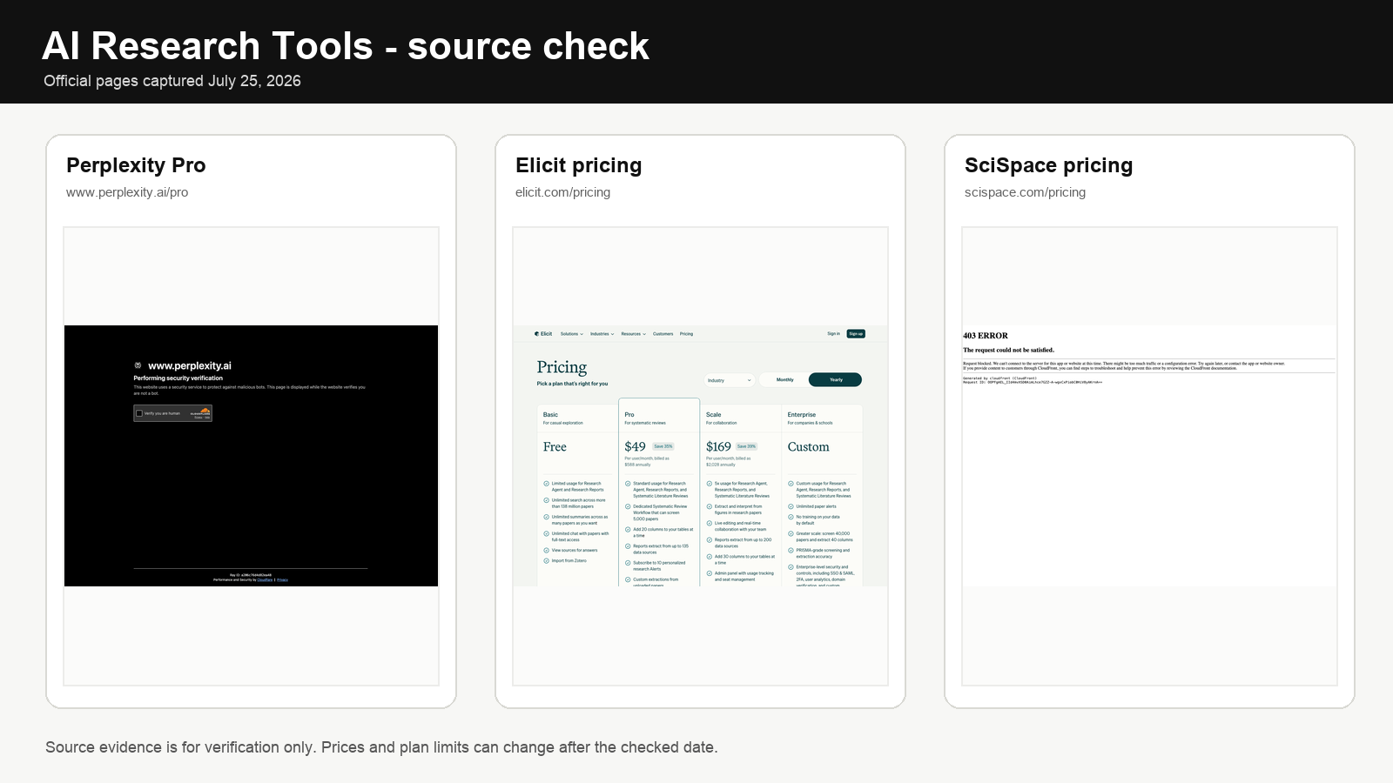The height and width of the screenshot is (783, 1393).
Task: Click check icon beside 'Extract and interpret from figures'
Action: (710, 506)
